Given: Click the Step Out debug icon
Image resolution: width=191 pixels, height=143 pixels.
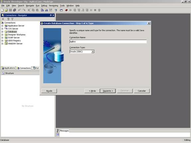Looking at the screenshot, I should click(x=83, y=10).
